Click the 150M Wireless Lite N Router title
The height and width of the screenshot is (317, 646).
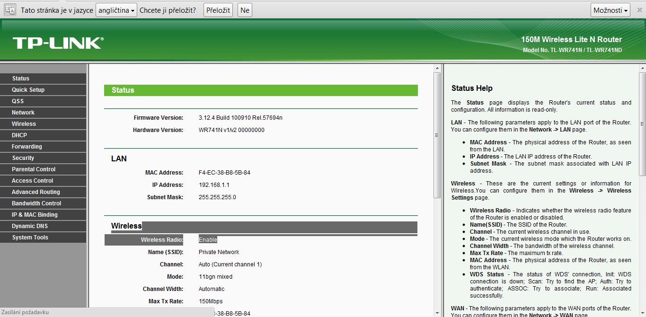pyautogui.click(x=571, y=40)
